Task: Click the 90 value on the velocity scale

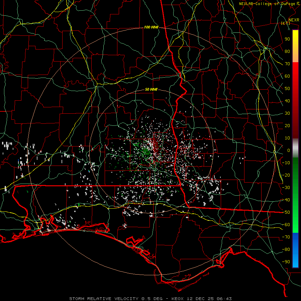Action: [287, 39]
